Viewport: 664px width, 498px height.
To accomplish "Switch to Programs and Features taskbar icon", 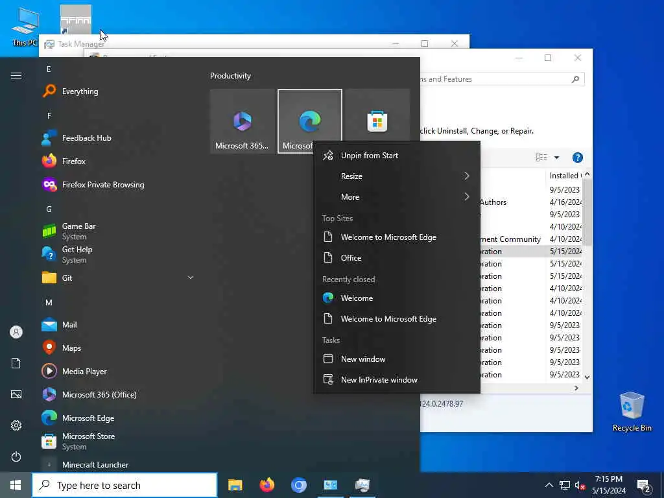I will pyautogui.click(x=330, y=485).
